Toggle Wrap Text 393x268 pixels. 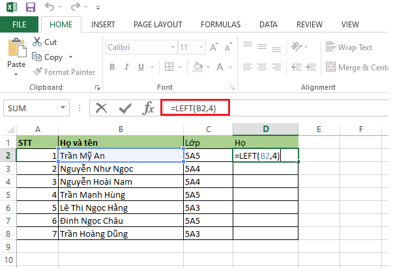click(x=349, y=47)
